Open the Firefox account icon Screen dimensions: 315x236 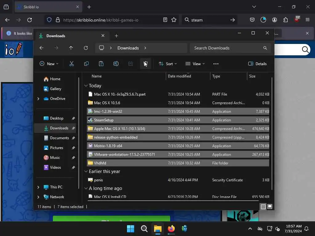pyautogui.click(x=274, y=20)
